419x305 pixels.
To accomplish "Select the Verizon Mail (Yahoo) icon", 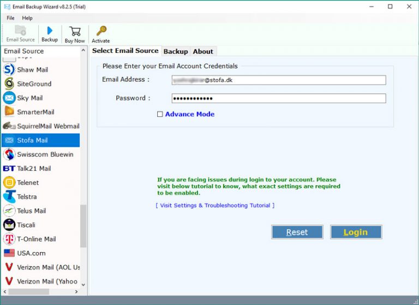I will point(9,281).
